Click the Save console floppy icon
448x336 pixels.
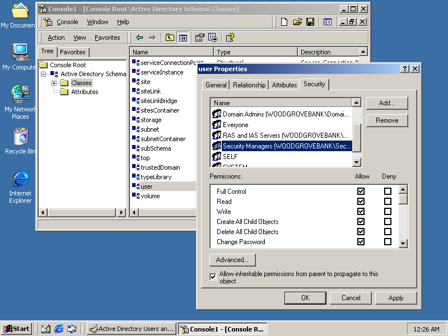(x=310, y=22)
